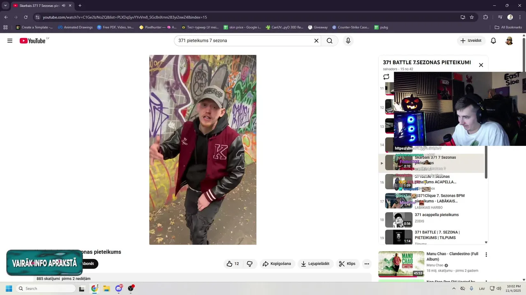The height and width of the screenshot is (295, 526).
Task: Start voice search with microphone
Action: click(348, 41)
